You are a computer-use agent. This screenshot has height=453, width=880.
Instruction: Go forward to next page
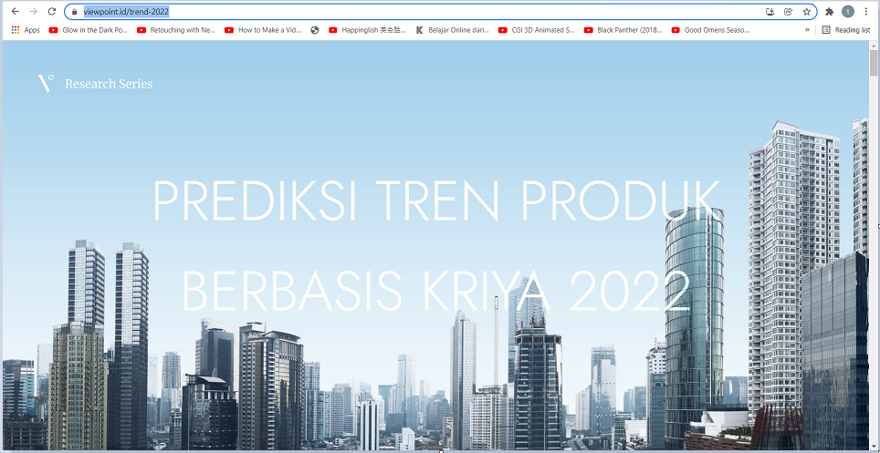click(34, 11)
